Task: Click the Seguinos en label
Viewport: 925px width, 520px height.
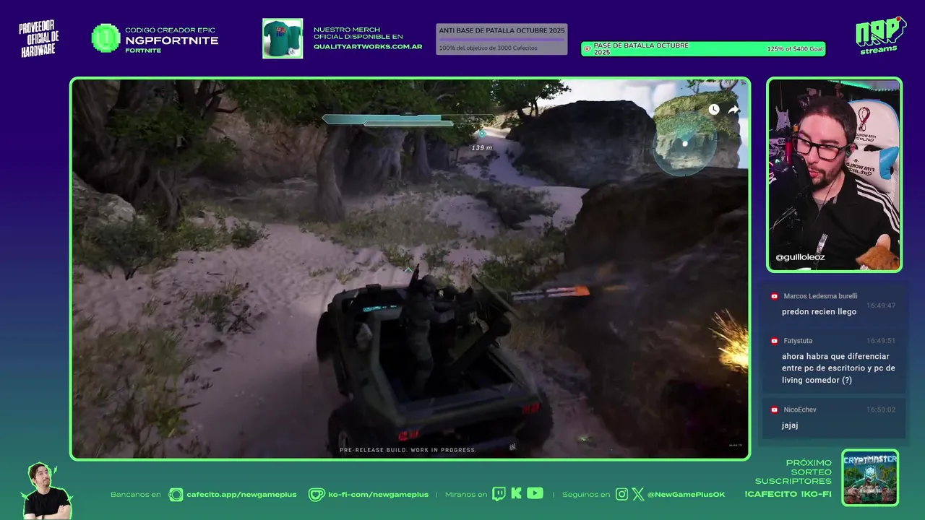Action: coord(585,495)
